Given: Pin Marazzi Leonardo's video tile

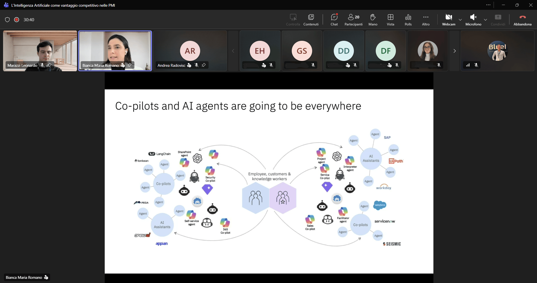Looking at the screenshot, I should pyautogui.click(x=49, y=65).
